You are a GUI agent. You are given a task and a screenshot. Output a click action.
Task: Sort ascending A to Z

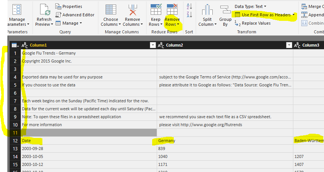point(189,6)
